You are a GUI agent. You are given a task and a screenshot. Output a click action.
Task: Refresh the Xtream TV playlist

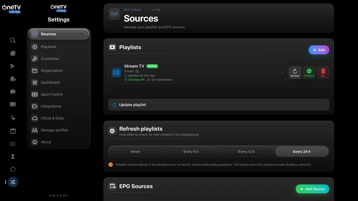295,73
